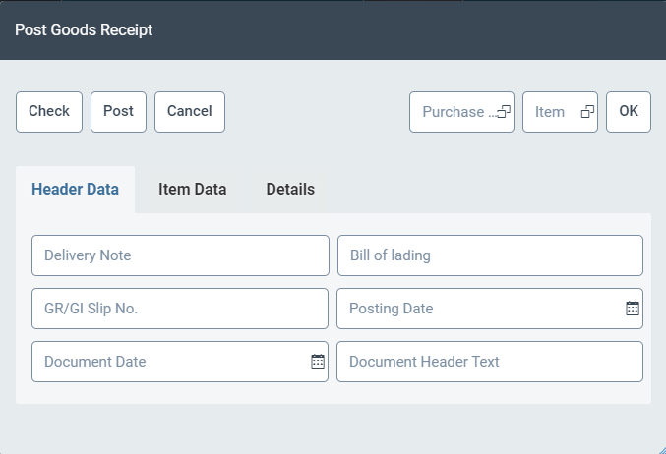Click into the Item input field
The image size is (666, 454).
coord(550,112)
